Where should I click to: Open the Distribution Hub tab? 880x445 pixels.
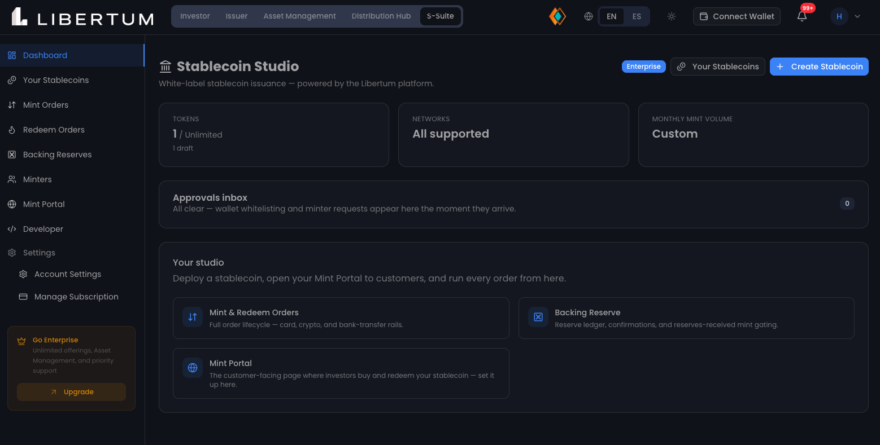click(381, 16)
